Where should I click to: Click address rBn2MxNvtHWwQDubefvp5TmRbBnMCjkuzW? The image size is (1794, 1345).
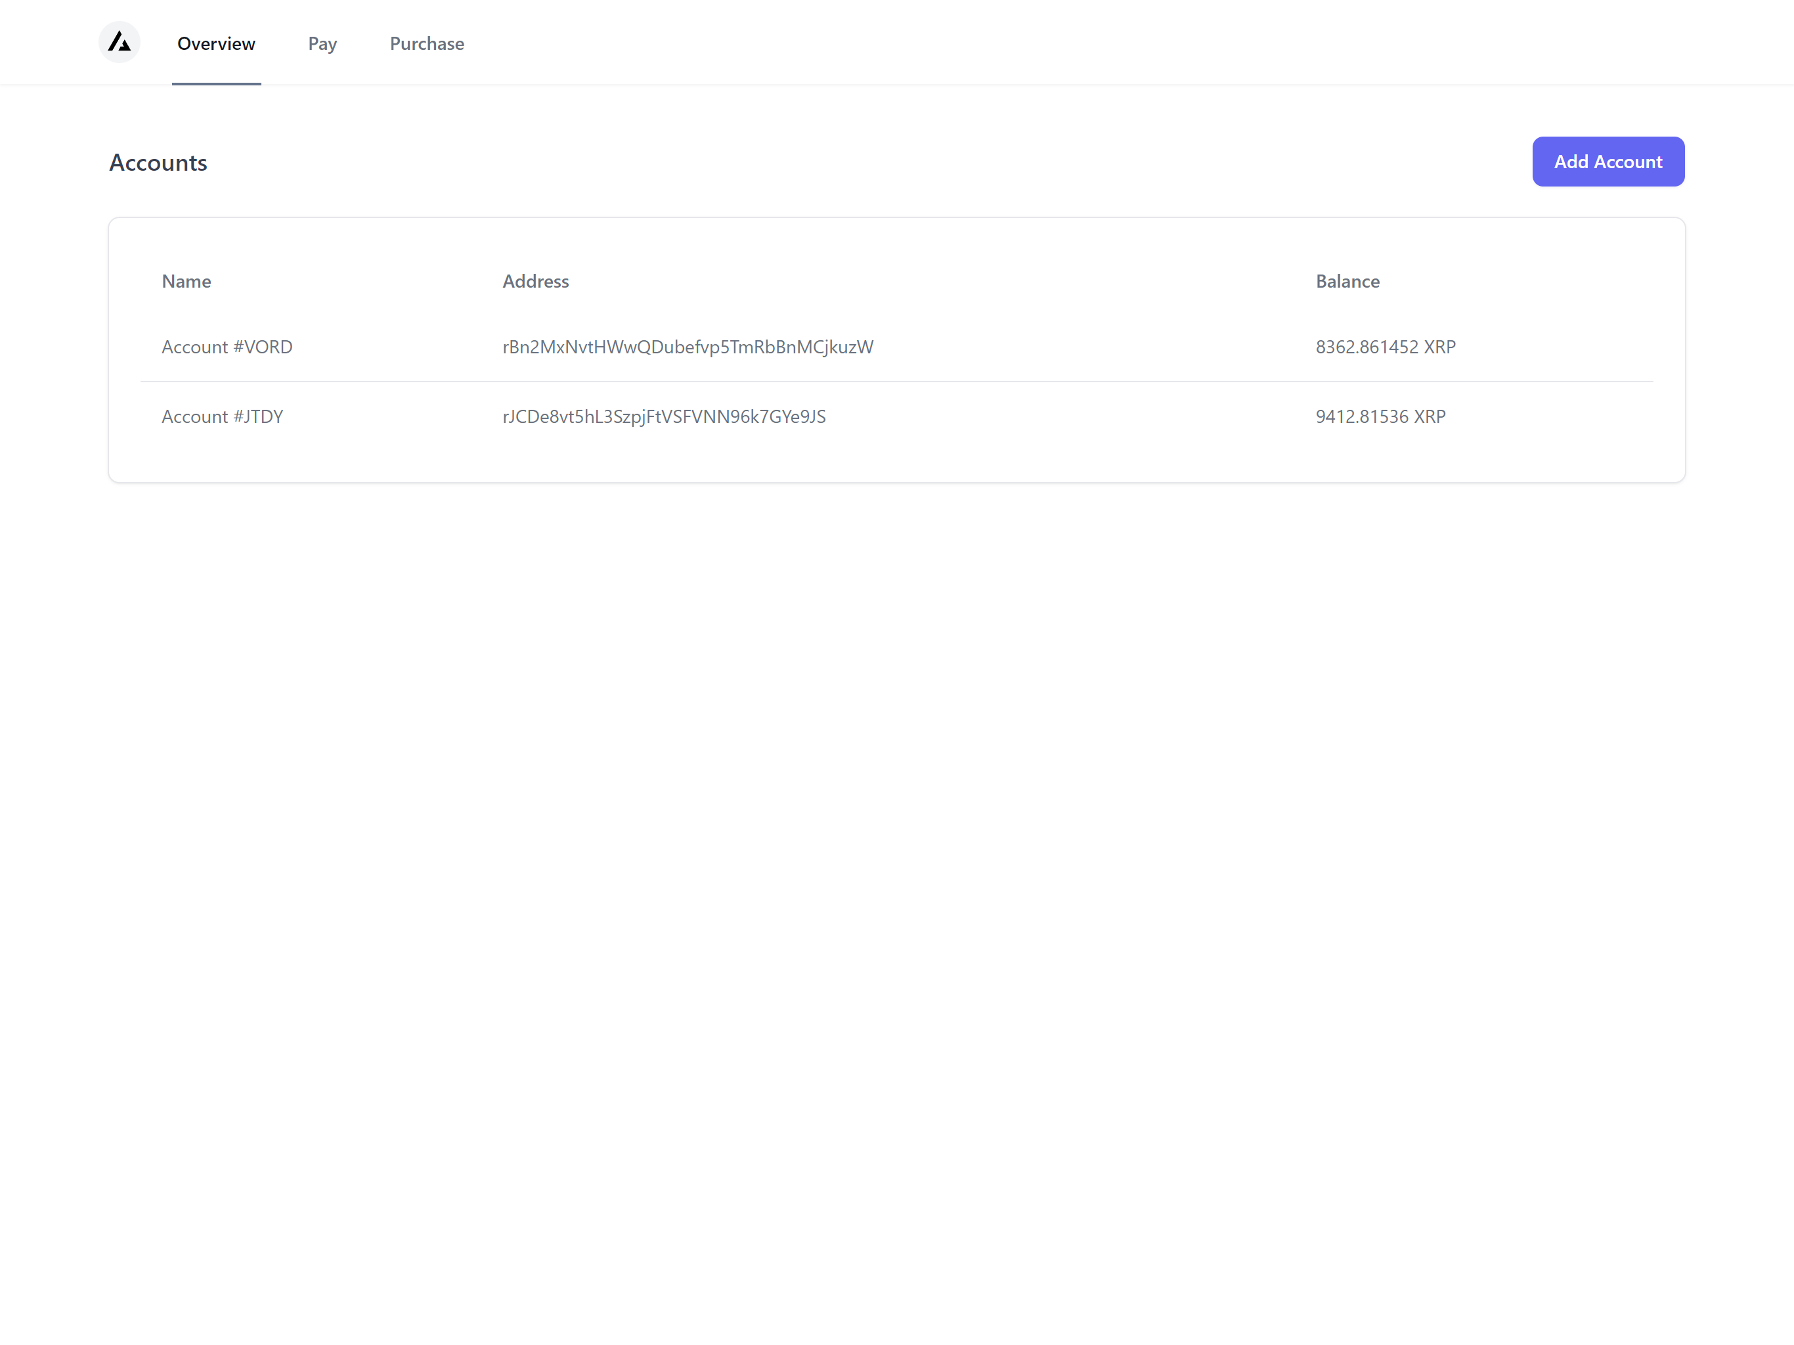coord(688,347)
